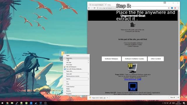187x105 pixels.
Task: Click the Fraps monitor icon with 99
Action: pyautogui.click(x=132, y=68)
